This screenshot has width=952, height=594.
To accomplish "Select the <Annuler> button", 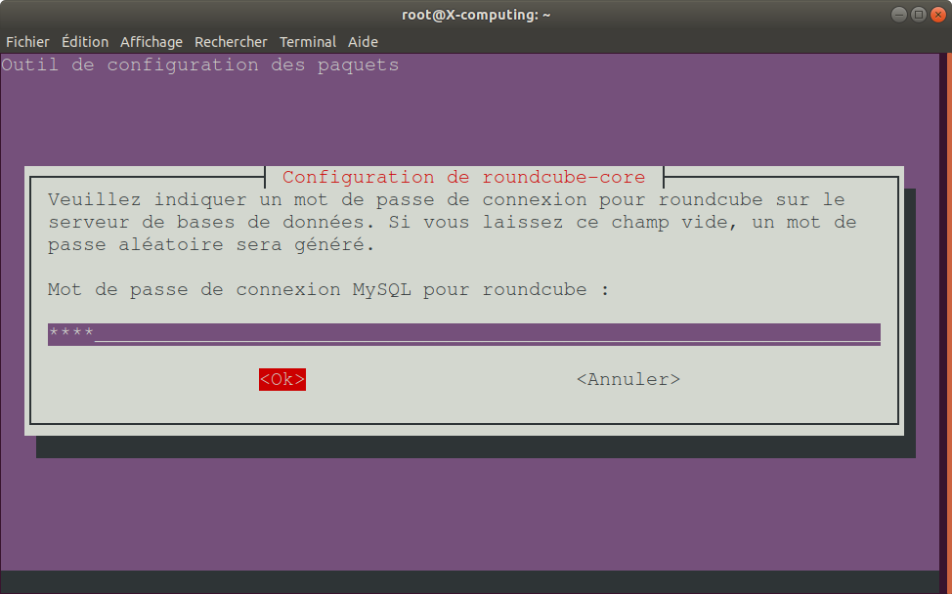I will click(628, 379).
